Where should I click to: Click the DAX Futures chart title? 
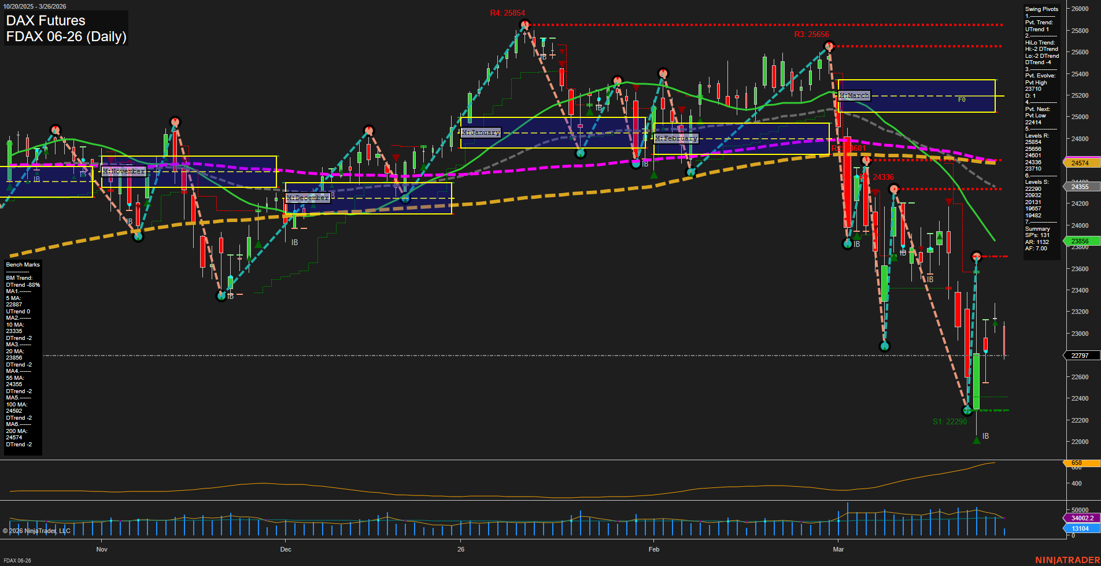(x=46, y=21)
